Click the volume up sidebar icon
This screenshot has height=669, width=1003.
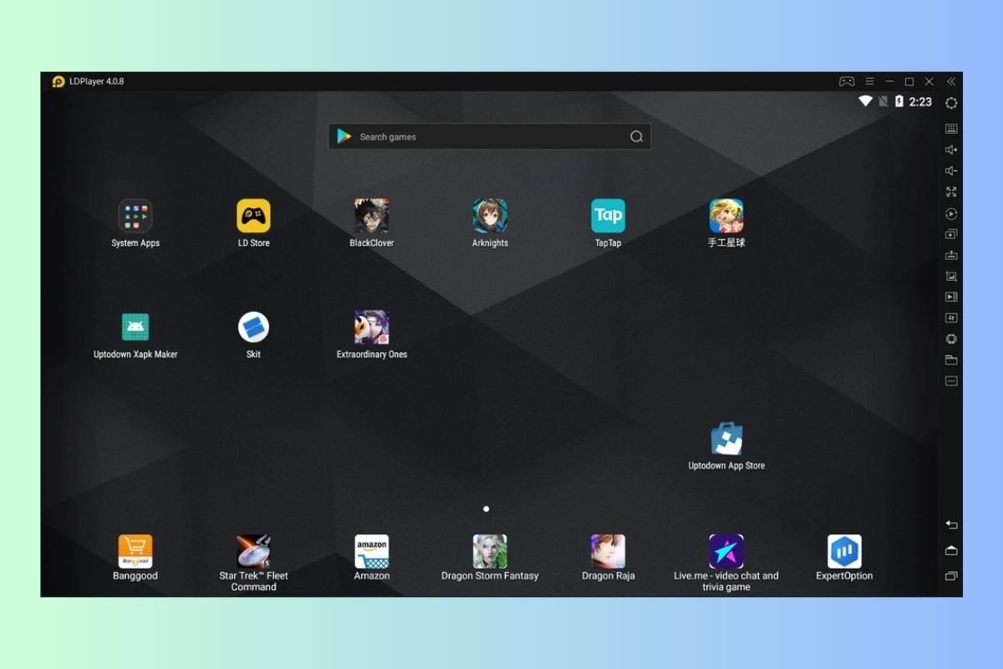[951, 150]
